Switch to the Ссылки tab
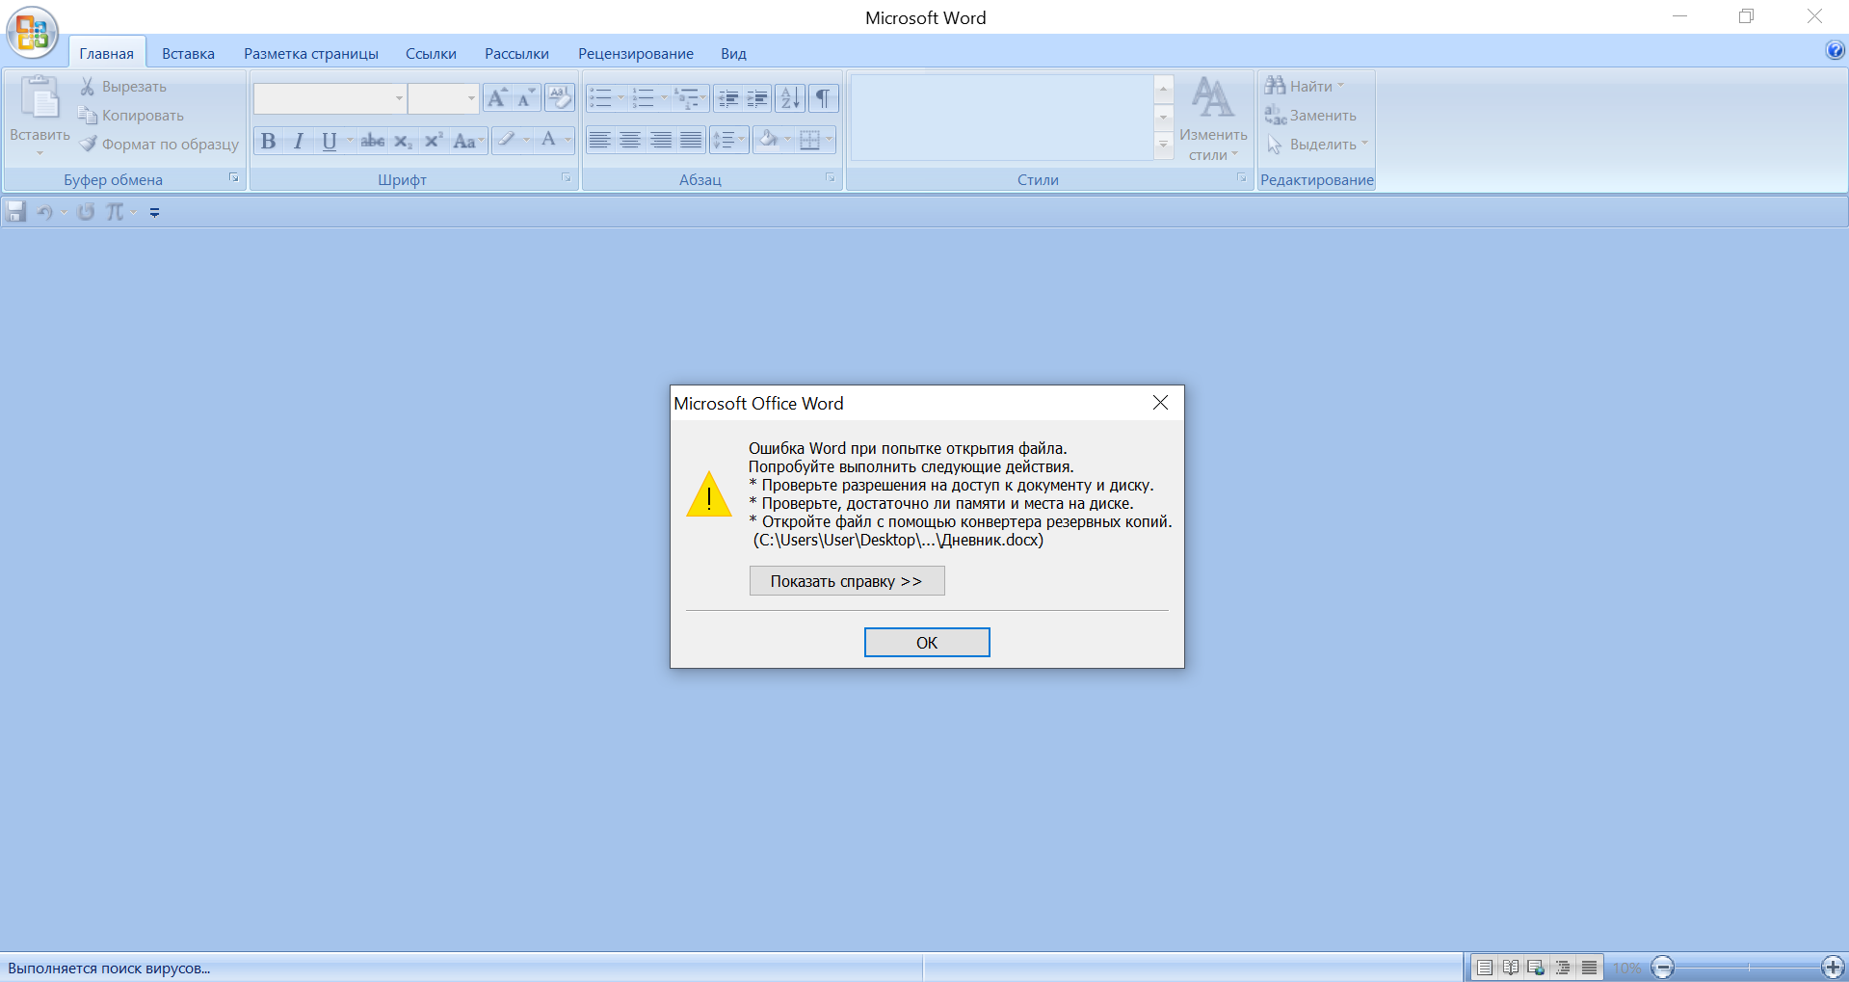The height and width of the screenshot is (982, 1849). tap(431, 54)
